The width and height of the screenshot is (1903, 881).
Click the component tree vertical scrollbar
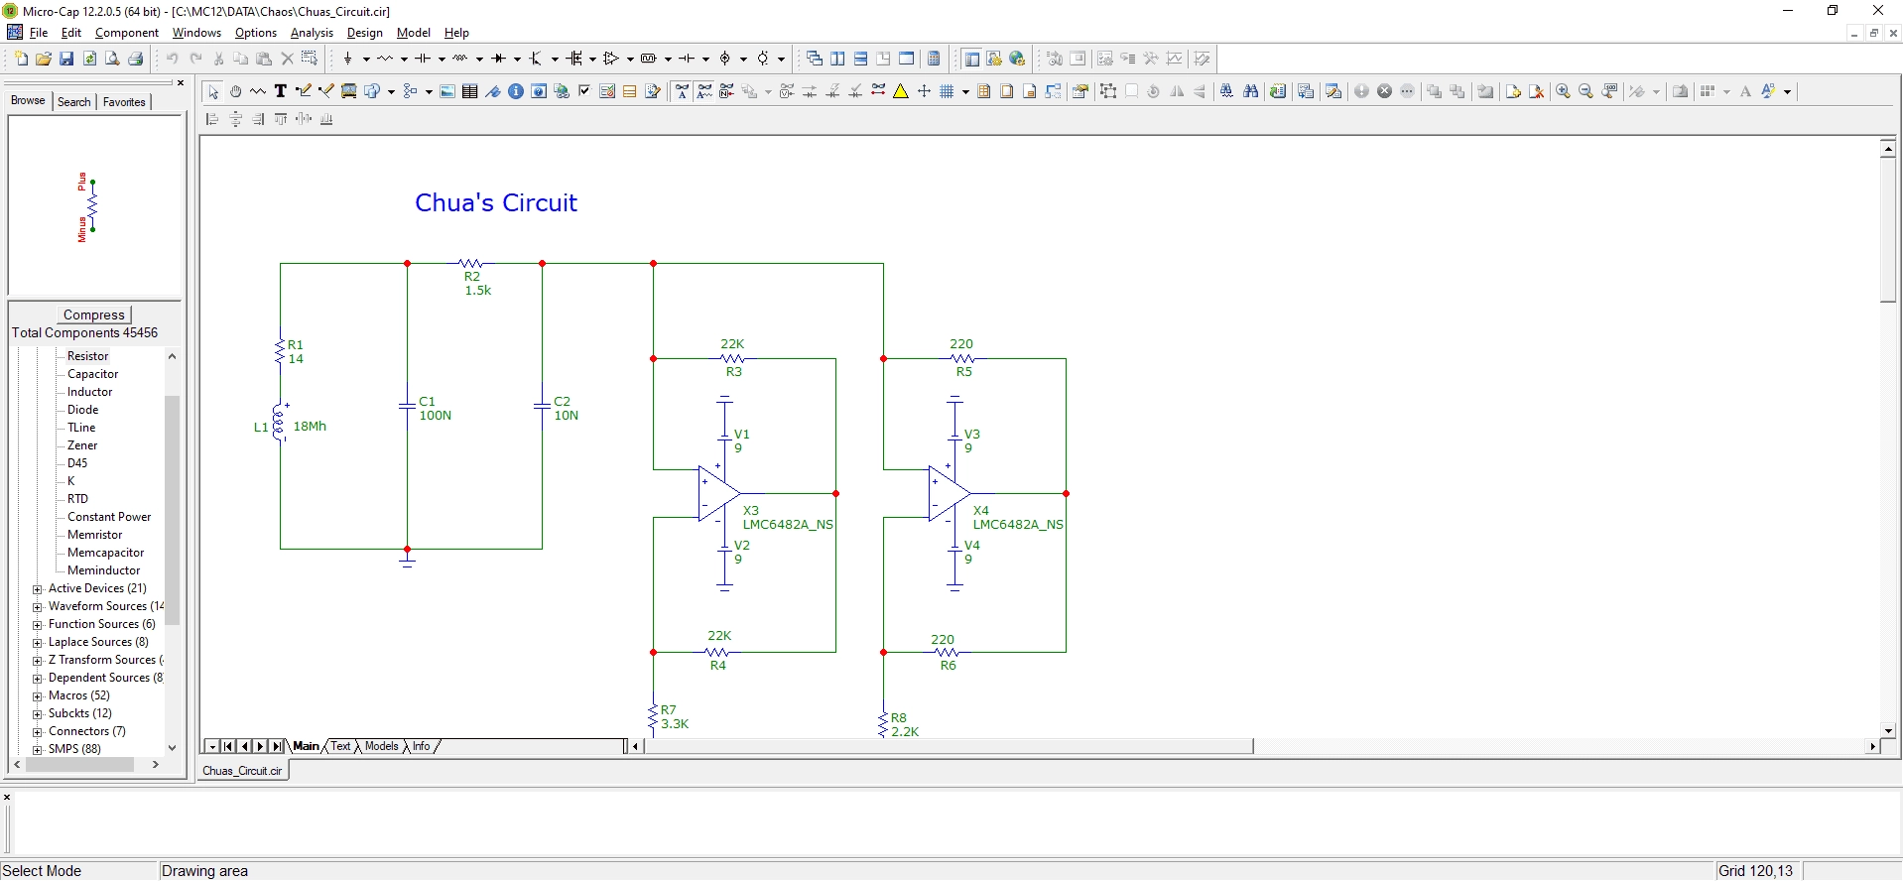[173, 510]
